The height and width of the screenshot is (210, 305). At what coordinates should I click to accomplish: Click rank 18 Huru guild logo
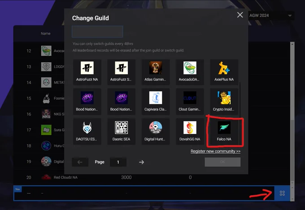(x=46, y=146)
